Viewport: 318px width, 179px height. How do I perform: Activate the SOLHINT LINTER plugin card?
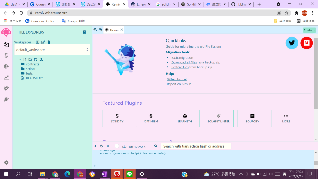coord(218,118)
